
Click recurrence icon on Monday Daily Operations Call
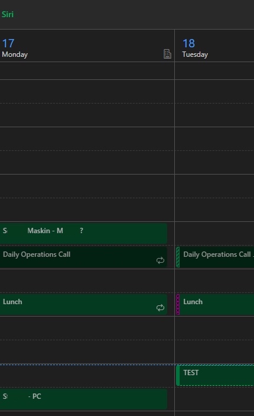160,260
